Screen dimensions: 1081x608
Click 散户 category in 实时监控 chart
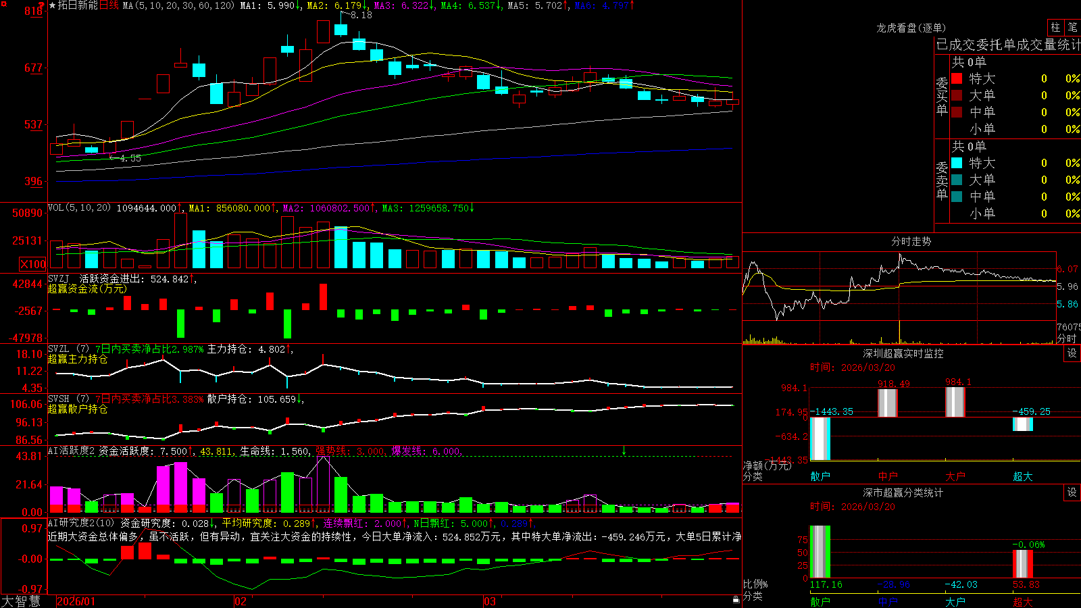[820, 476]
